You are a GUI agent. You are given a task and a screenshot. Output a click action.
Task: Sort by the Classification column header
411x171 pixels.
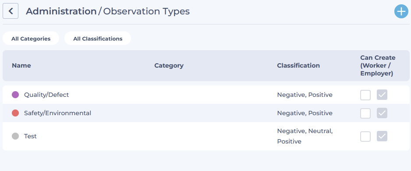pyautogui.click(x=298, y=65)
